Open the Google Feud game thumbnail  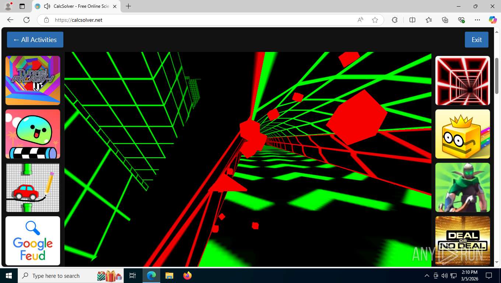pos(33,241)
